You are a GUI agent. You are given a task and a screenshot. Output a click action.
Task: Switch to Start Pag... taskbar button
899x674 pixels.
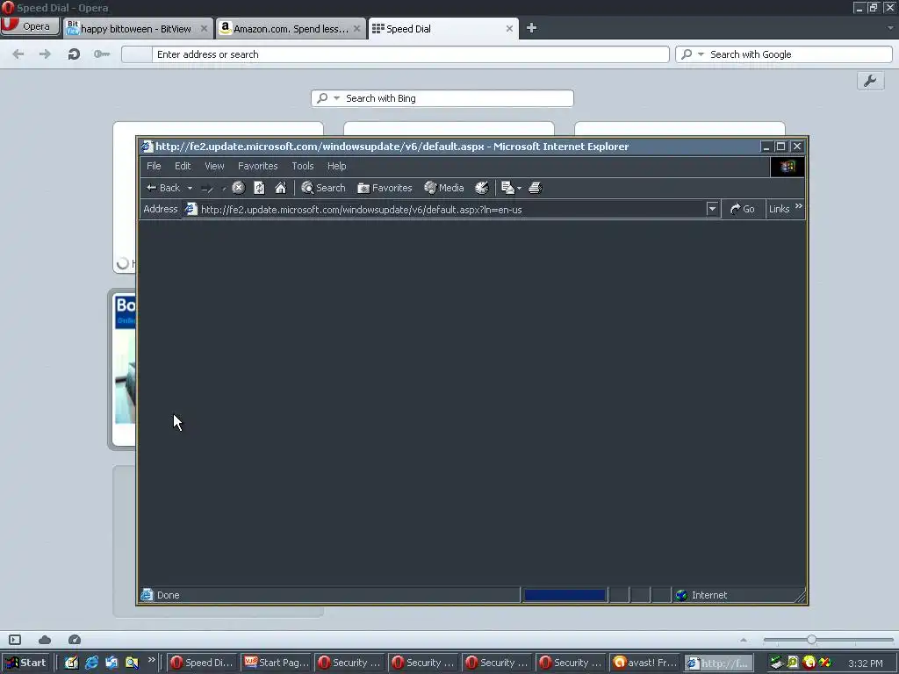[276, 663]
